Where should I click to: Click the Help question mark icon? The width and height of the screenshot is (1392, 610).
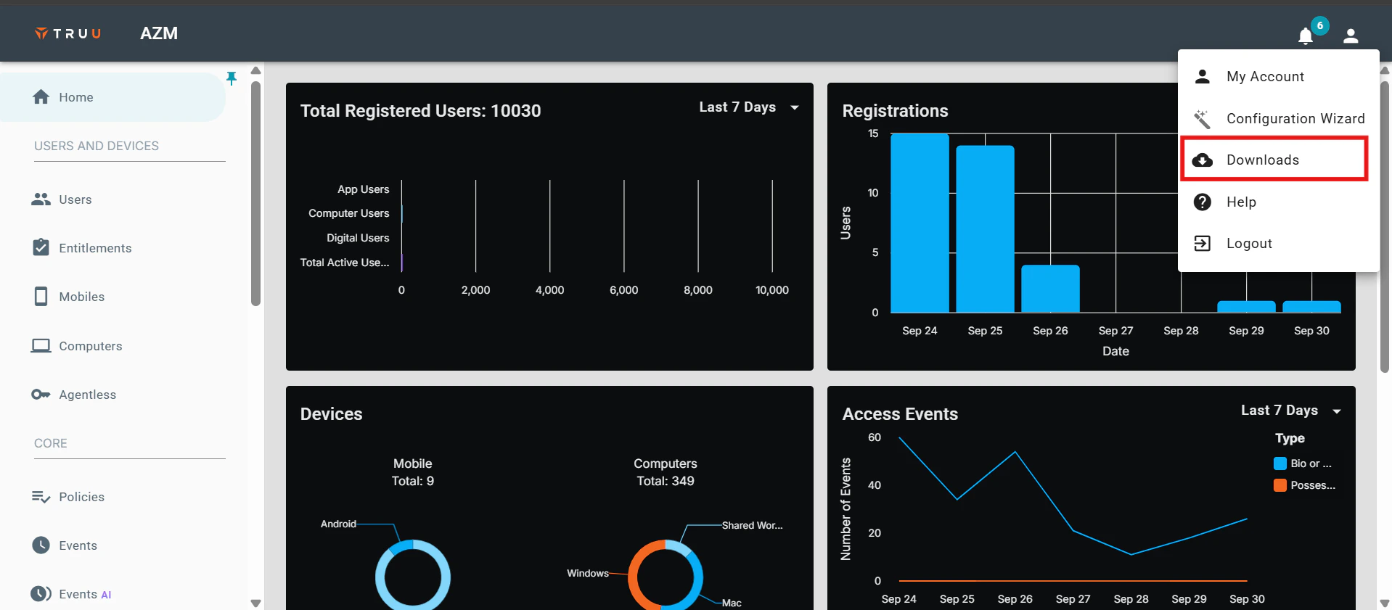coord(1203,202)
